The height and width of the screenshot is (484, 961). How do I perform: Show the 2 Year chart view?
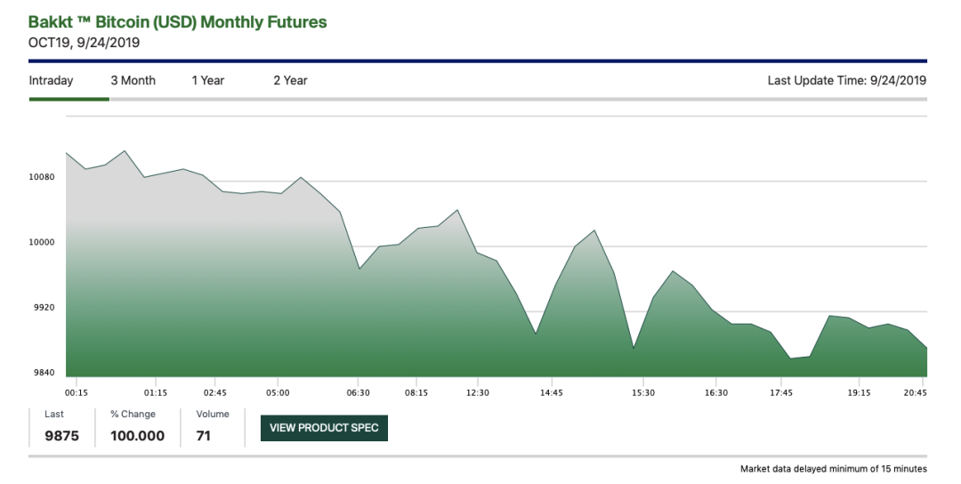(x=290, y=80)
